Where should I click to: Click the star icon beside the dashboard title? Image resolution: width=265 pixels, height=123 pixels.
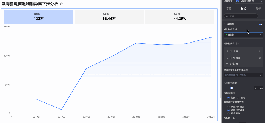point(61,4)
